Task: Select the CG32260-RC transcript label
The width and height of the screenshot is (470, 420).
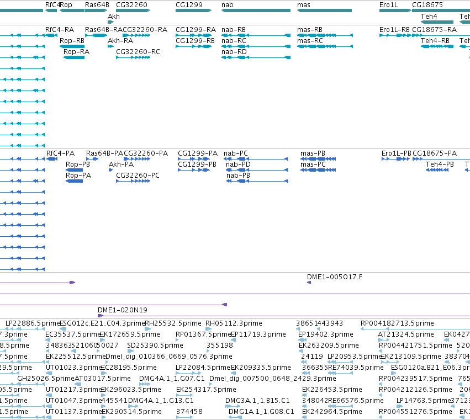Action: [x=138, y=52]
